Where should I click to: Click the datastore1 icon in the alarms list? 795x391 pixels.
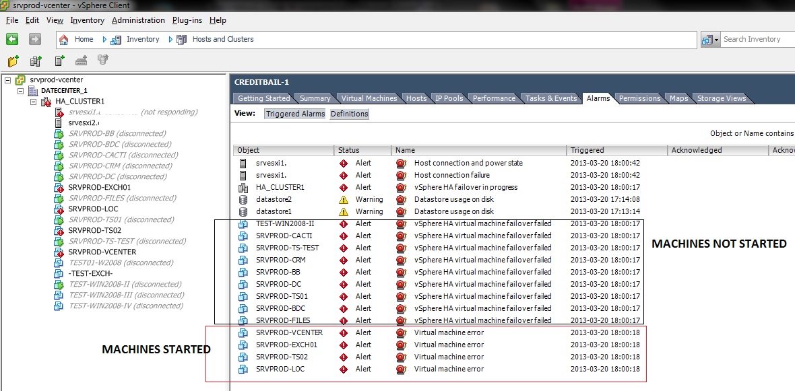(243, 211)
